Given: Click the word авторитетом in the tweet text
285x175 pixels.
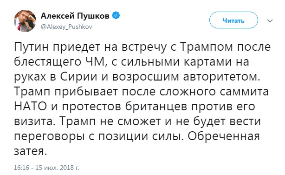Looking at the screenshot, I should click(x=220, y=77).
